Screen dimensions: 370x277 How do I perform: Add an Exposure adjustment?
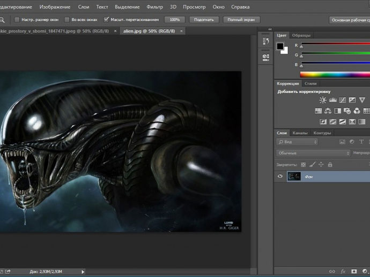352,100
